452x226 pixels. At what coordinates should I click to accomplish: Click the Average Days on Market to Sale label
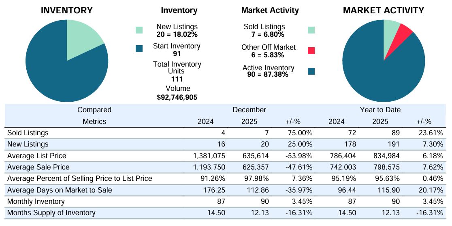(60, 190)
